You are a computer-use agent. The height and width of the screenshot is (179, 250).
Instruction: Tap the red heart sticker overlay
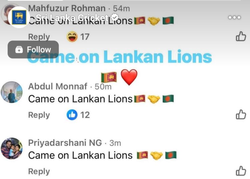point(129,77)
